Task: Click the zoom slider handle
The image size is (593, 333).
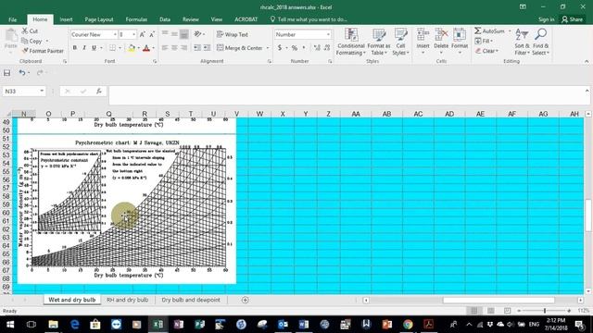Action: (545, 311)
